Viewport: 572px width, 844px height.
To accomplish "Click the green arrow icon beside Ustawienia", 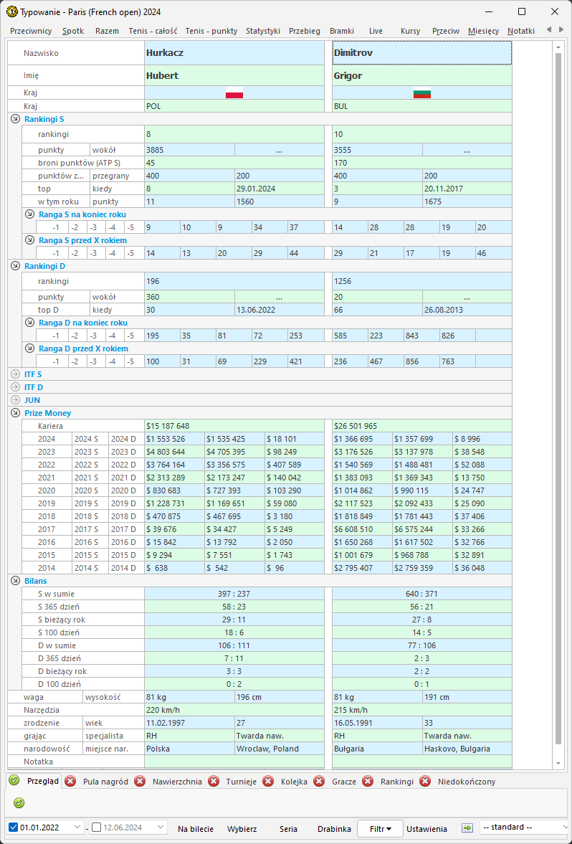I will [x=467, y=828].
